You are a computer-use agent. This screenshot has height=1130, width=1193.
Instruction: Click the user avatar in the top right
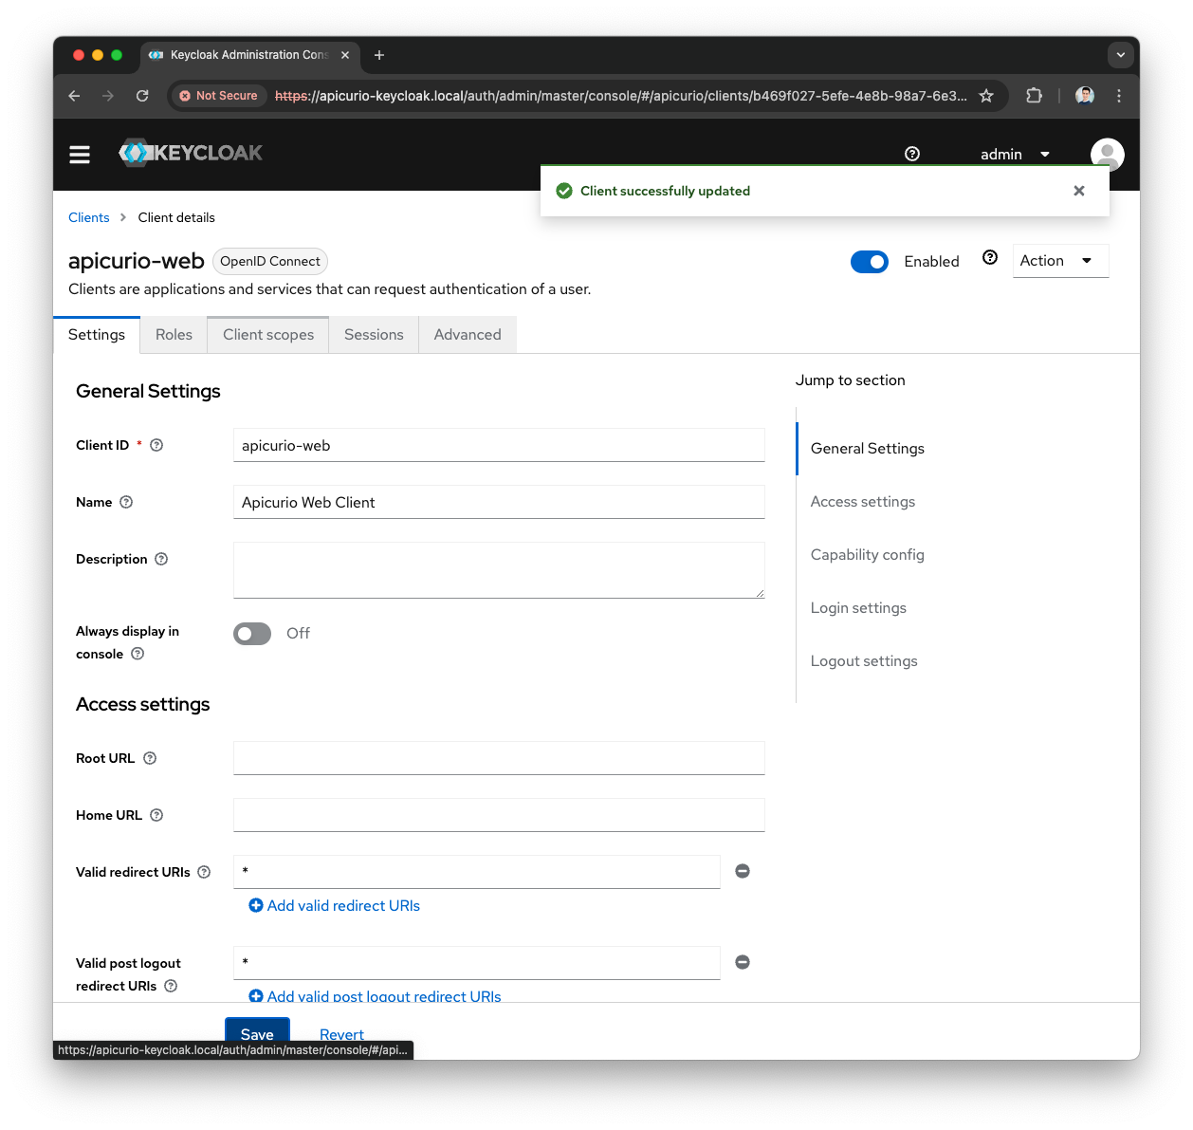click(1107, 154)
